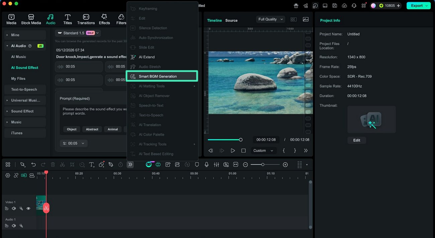Click the add track stack icon in timeline
The image size is (435, 238).
(x=32, y=175)
